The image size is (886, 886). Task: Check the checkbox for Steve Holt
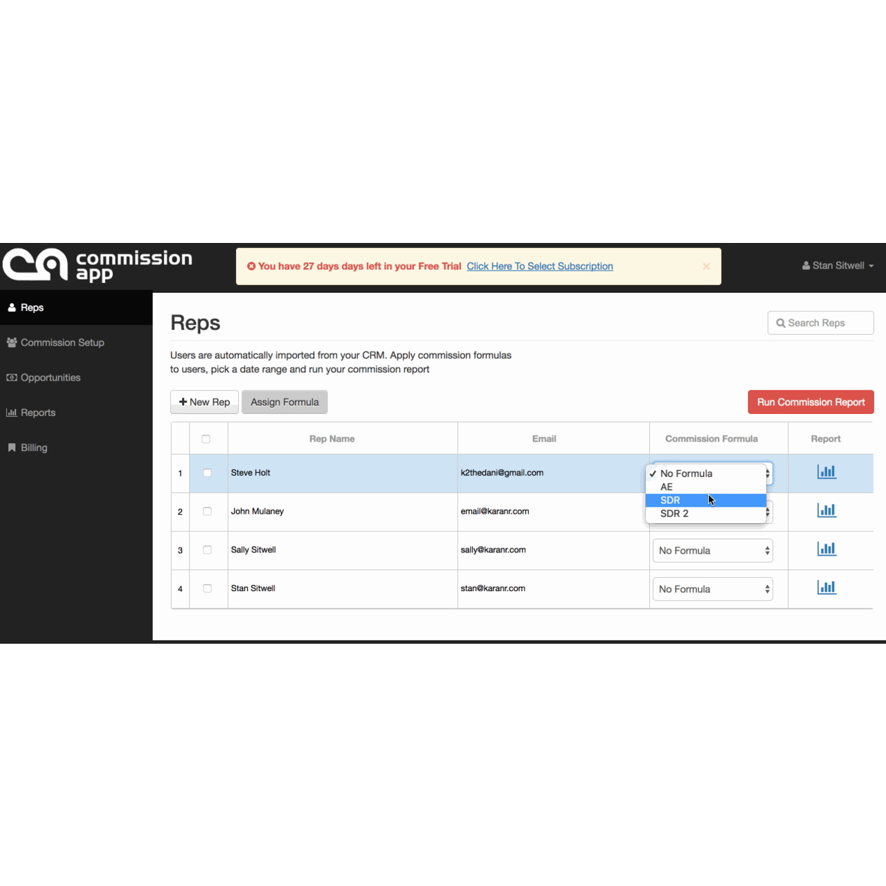coord(207,473)
